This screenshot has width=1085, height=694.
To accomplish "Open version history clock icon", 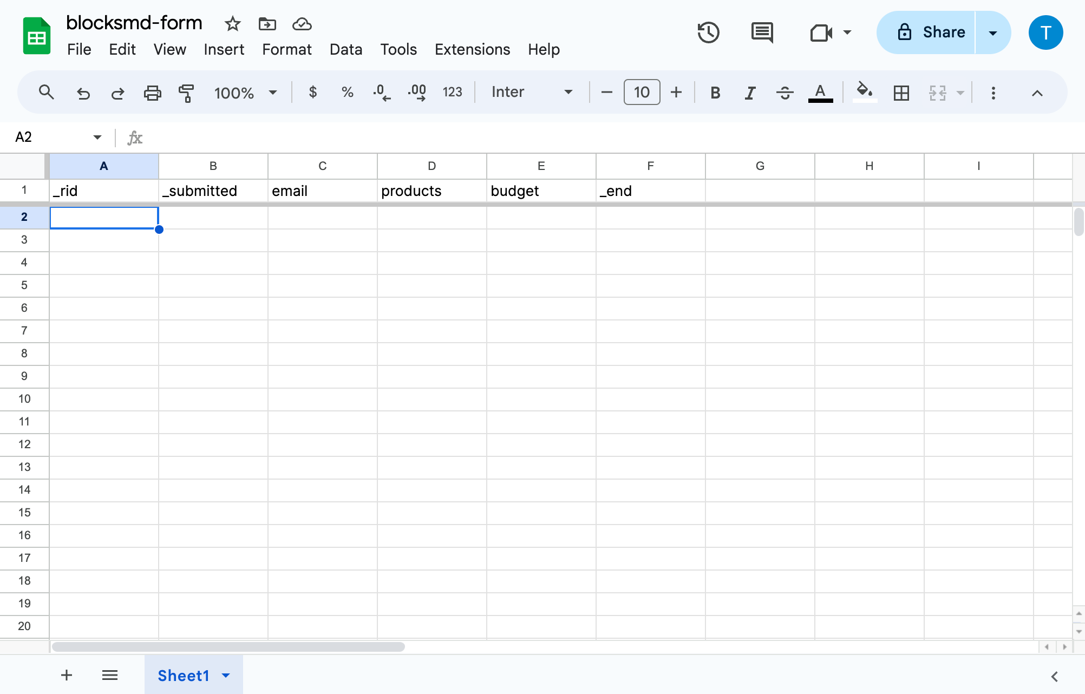I will [708, 32].
